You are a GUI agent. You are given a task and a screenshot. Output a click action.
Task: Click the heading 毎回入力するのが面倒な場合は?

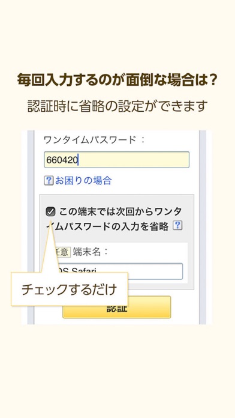tap(117, 80)
